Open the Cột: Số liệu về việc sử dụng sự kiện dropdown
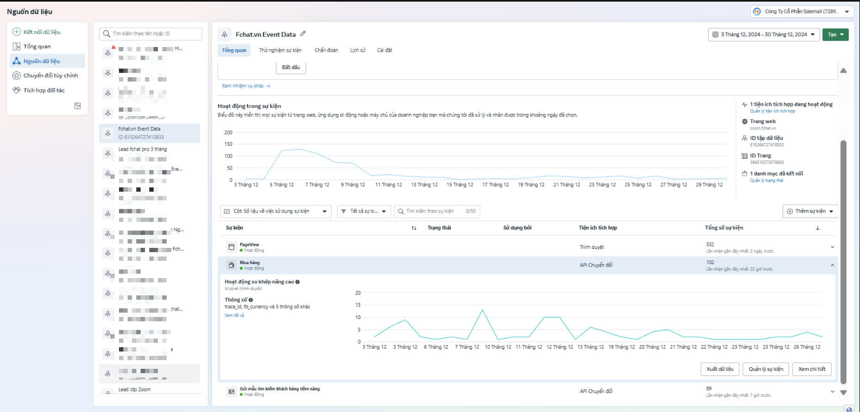Screen dimensions: 860x412 pos(275,211)
